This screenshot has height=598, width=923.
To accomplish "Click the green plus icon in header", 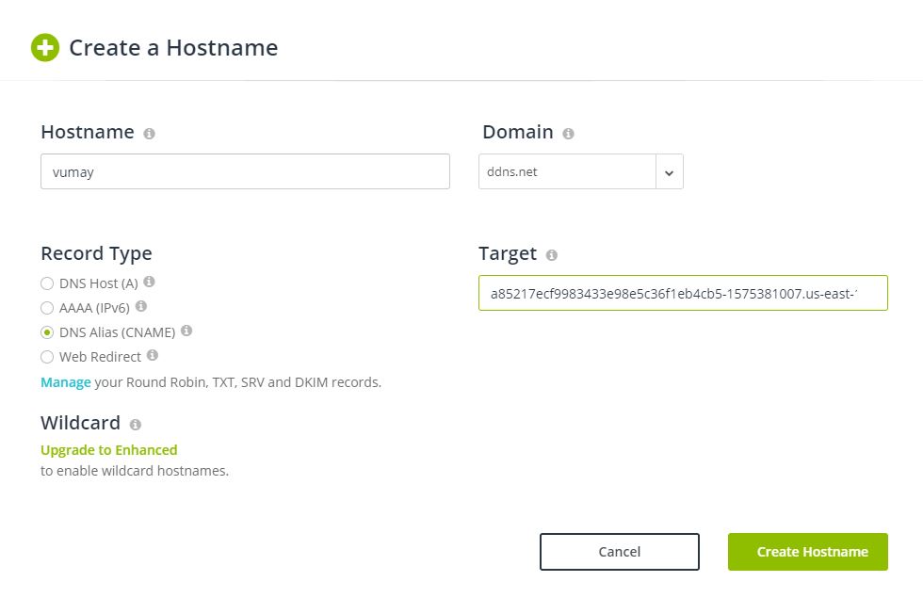I will point(45,48).
